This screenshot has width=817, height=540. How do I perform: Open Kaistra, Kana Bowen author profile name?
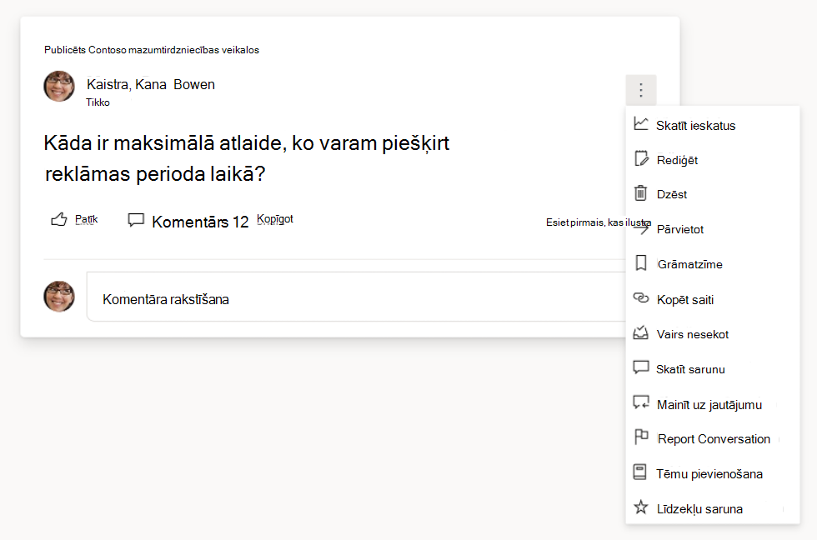pyautogui.click(x=151, y=84)
